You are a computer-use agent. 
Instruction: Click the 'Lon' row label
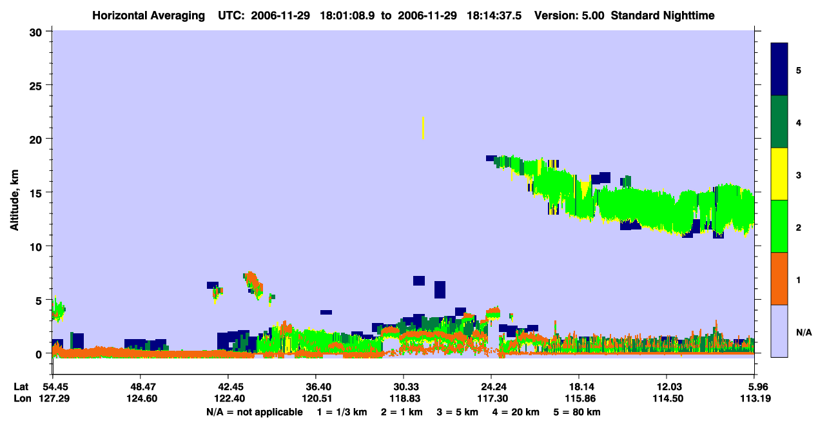pyautogui.click(x=22, y=399)
